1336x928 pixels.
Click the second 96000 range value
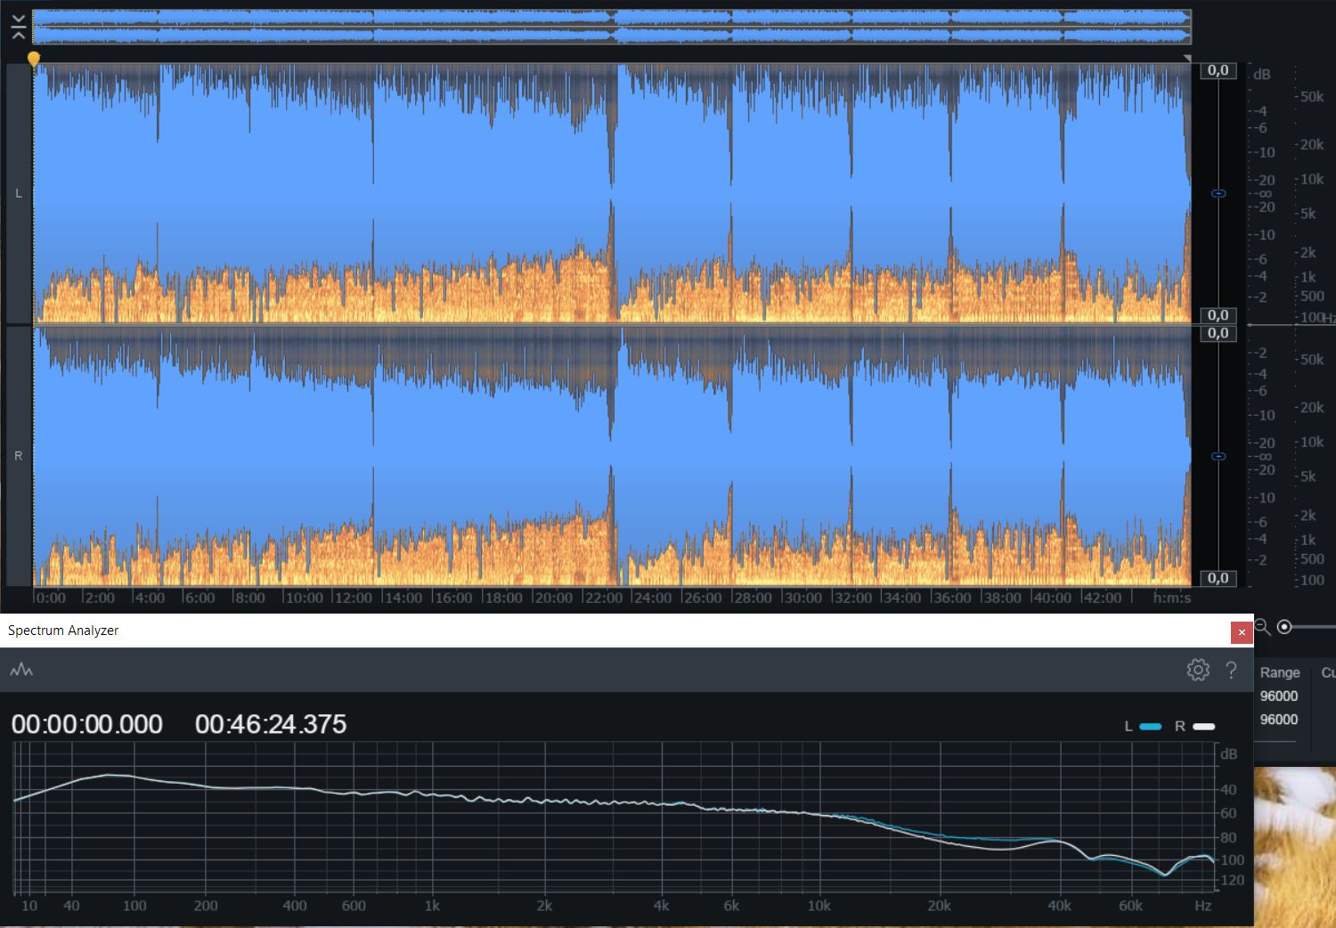tap(1279, 719)
